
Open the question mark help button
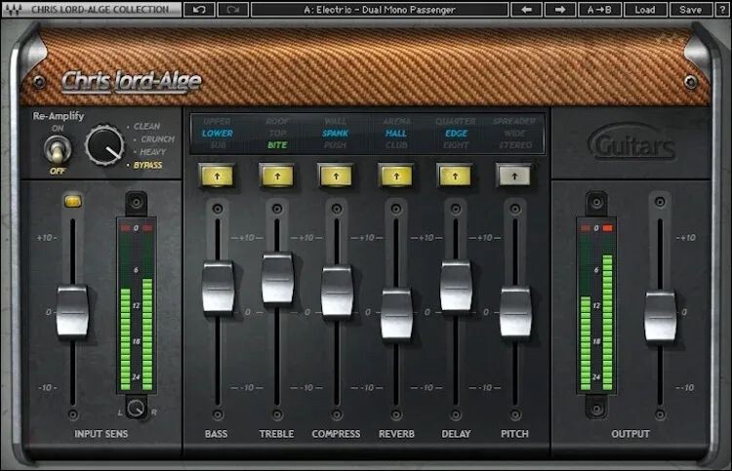pos(721,10)
